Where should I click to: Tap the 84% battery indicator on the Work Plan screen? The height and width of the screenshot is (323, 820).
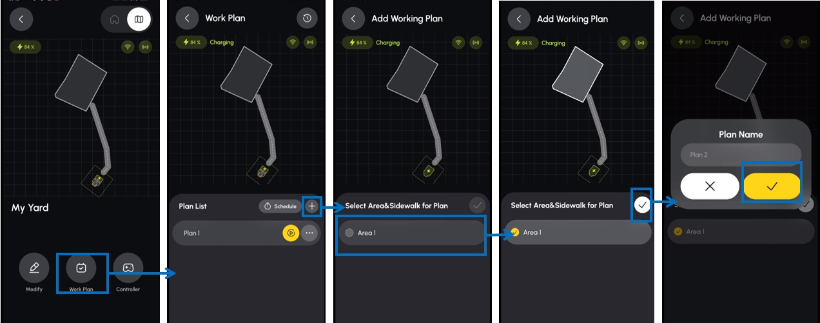click(x=190, y=43)
